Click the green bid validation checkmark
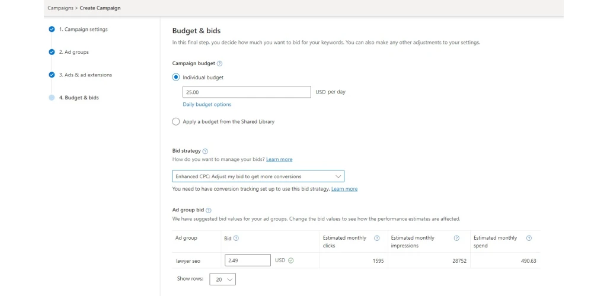Screen dimensions: 607x296 click(291, 260)
